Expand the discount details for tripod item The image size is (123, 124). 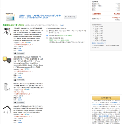tap(23, 45)
